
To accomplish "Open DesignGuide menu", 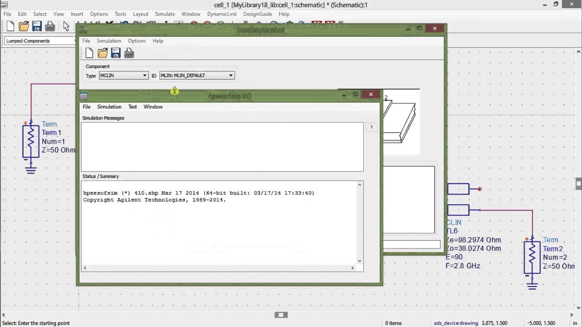I will [x=257, y=14].
